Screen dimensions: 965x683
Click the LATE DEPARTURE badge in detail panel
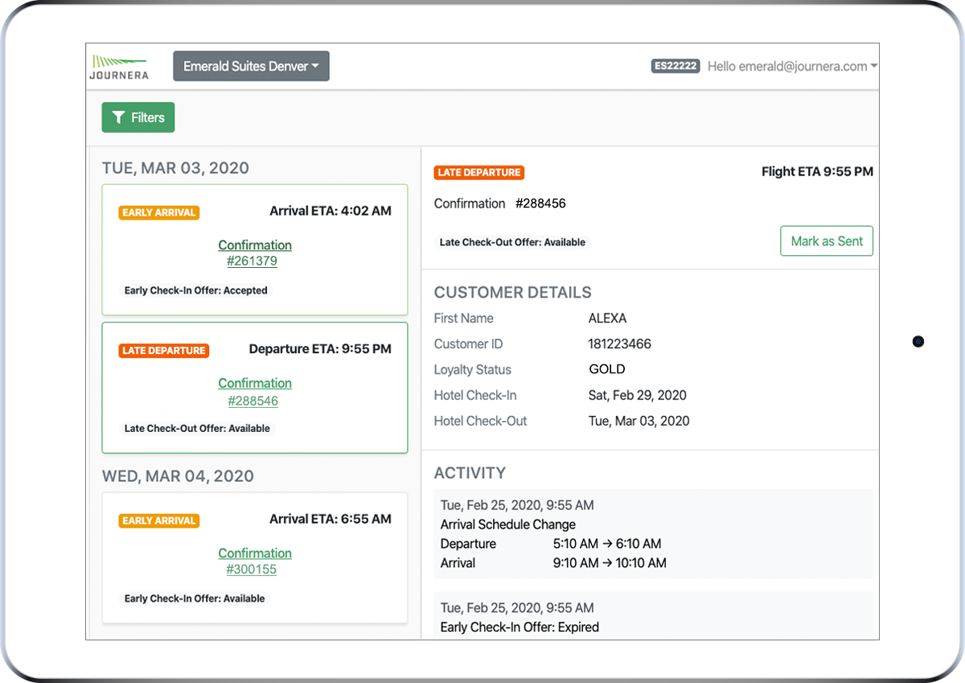(x=478, y=172)
